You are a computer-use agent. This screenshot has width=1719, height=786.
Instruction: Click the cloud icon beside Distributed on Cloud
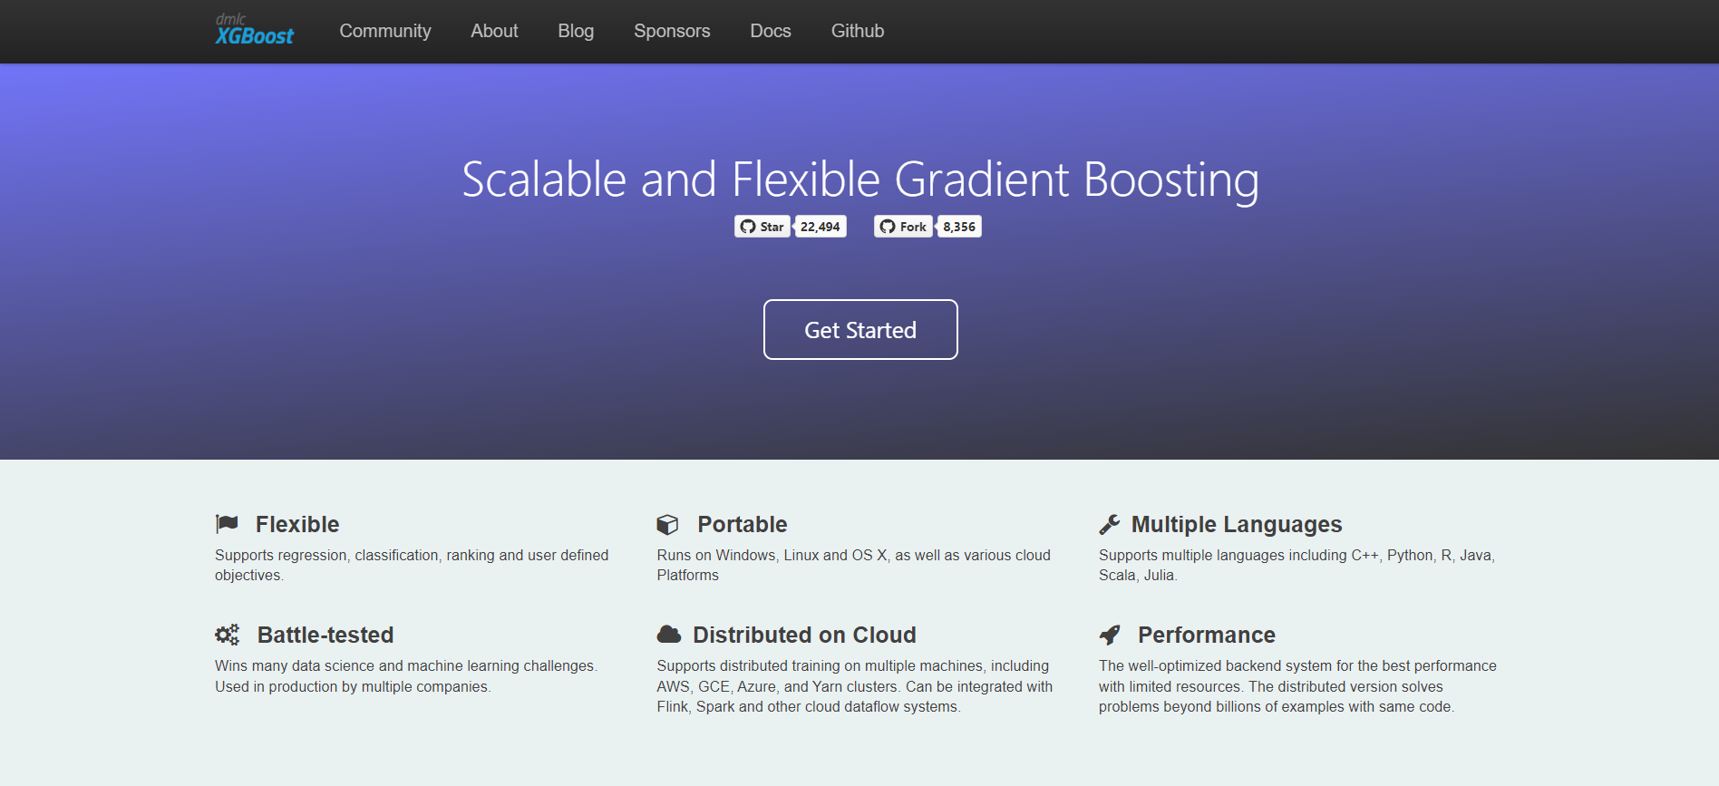tap(669, 635)
